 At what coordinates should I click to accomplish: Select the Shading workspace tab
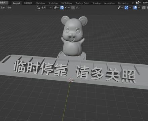(97, 3)
